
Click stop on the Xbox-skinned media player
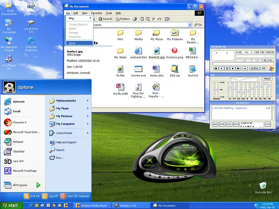[160, 177]
